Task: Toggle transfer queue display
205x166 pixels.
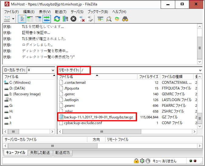Action: coord(47,19)
